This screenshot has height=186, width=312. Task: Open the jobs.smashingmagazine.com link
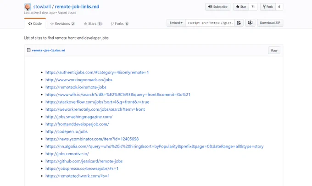click(x=79, y=117)
